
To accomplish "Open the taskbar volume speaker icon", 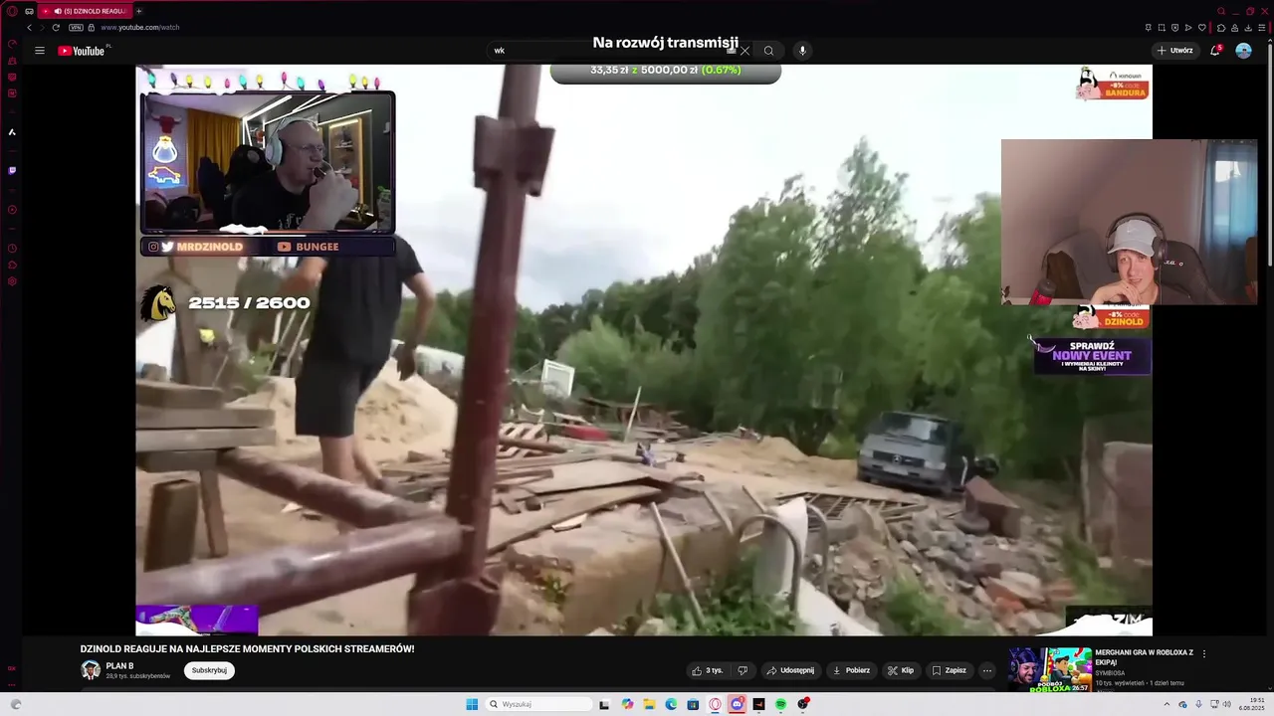I will 1226,704.
